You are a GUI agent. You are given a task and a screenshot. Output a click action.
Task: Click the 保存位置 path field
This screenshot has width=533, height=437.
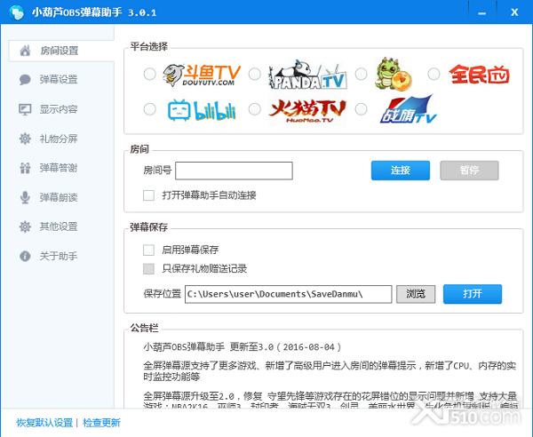[x=288, y=294]
